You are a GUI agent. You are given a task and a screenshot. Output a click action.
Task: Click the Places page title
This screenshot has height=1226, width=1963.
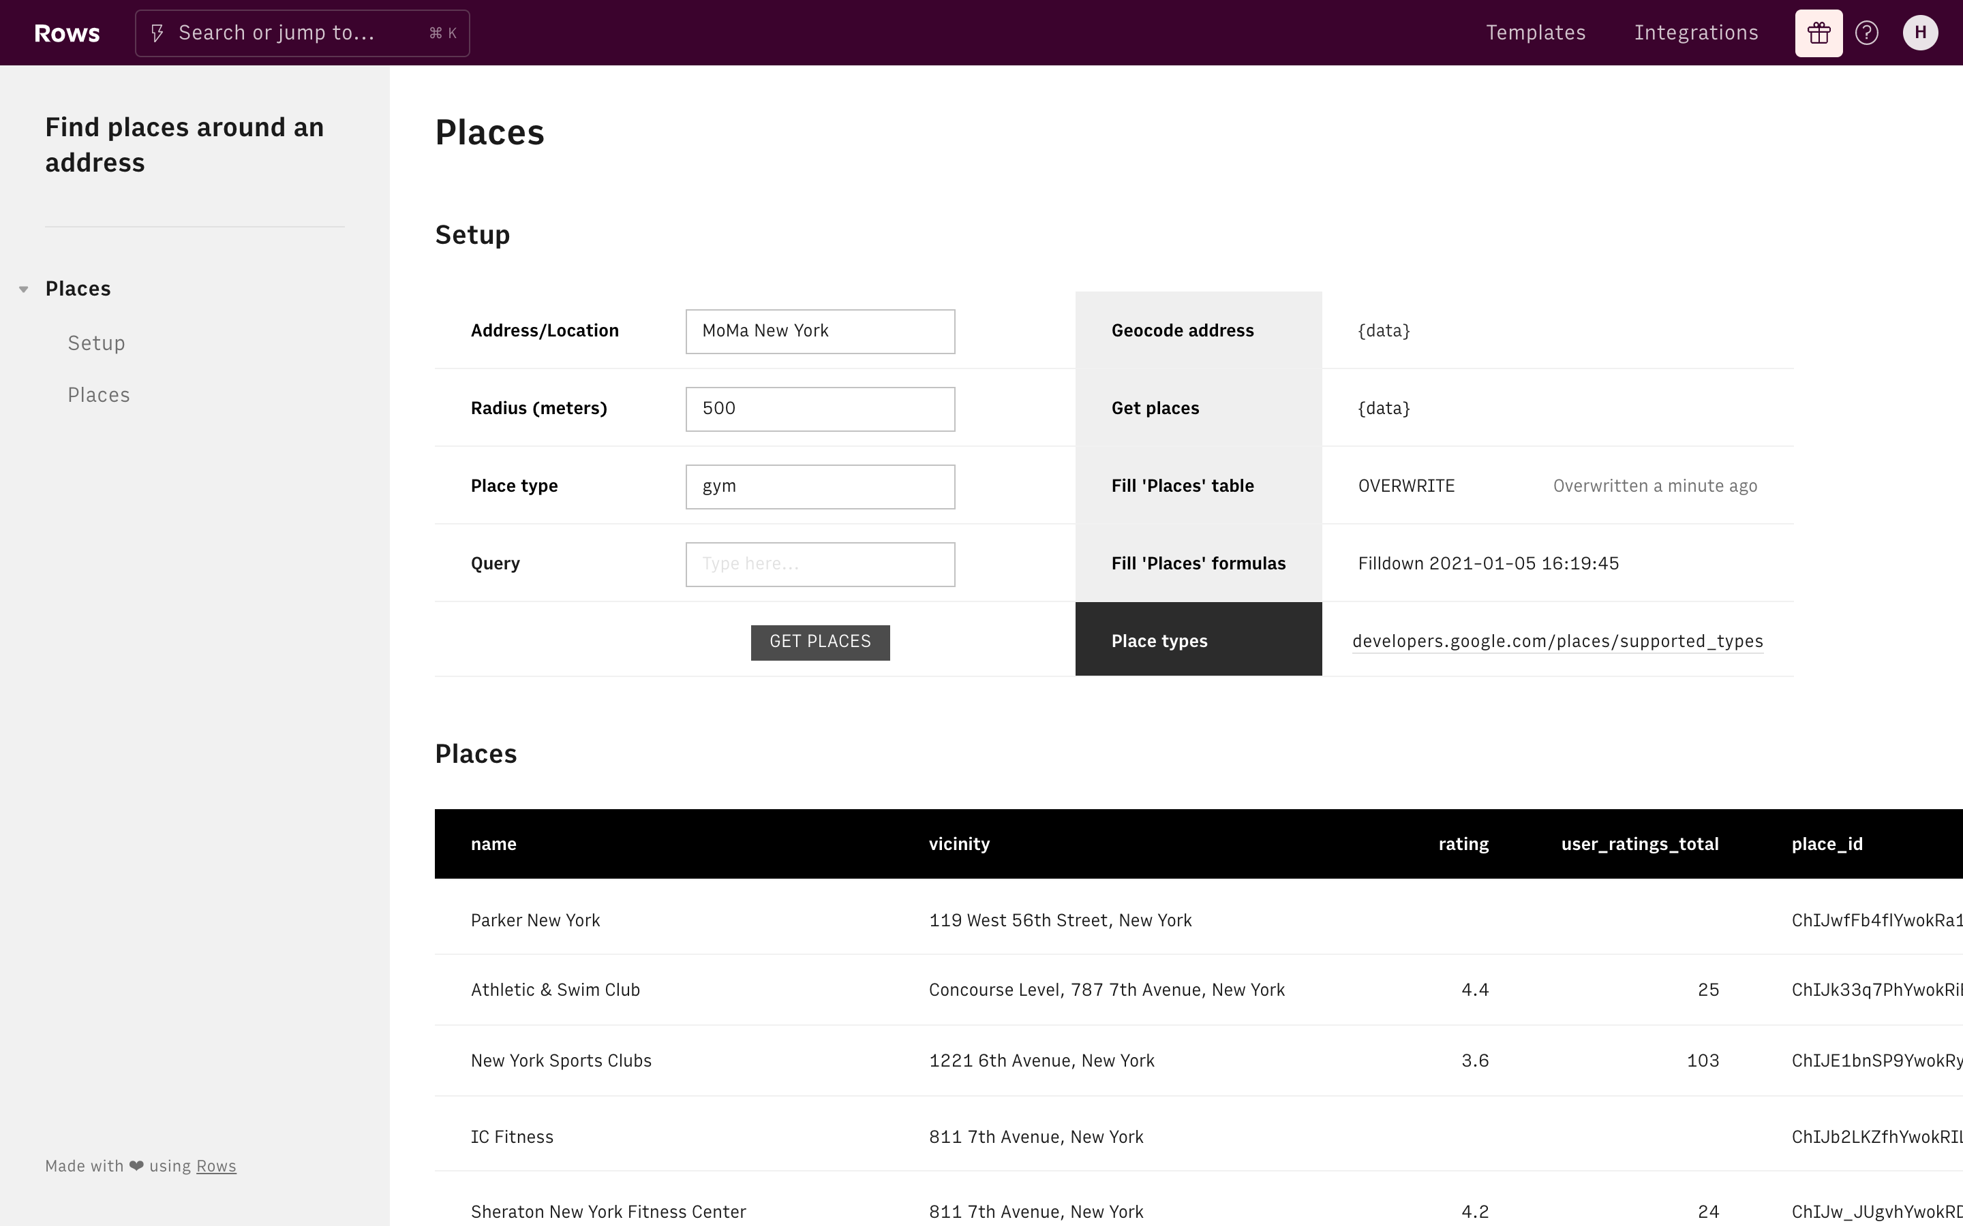pyautogui.click(x=489, y=132)
